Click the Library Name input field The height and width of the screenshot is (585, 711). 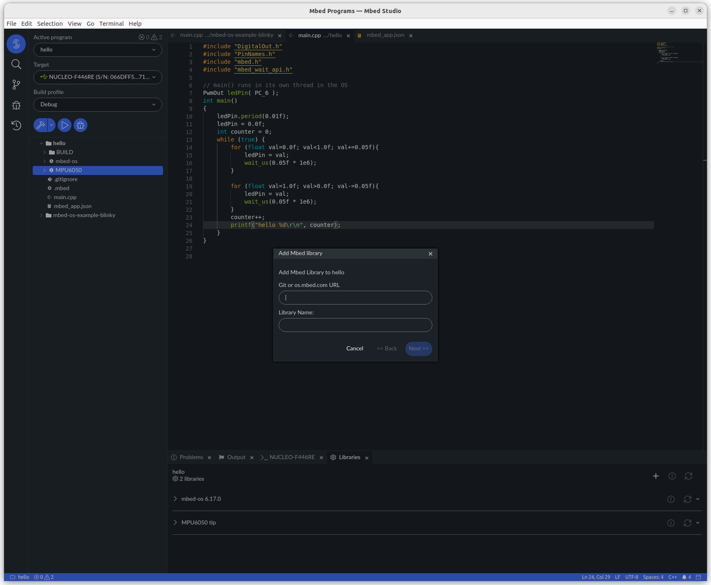(x=355, y=325)
